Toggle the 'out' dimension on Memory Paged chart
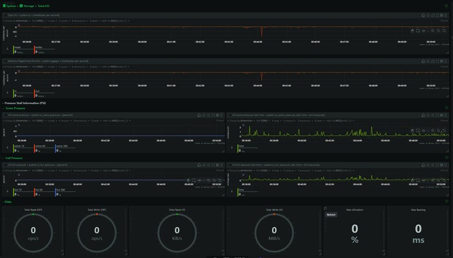The image size is (453, 258). (44, 94)
